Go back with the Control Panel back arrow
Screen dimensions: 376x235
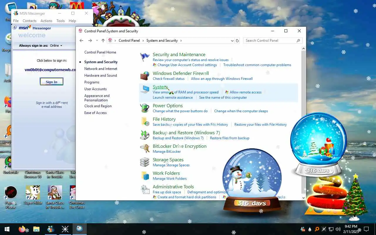82,41
